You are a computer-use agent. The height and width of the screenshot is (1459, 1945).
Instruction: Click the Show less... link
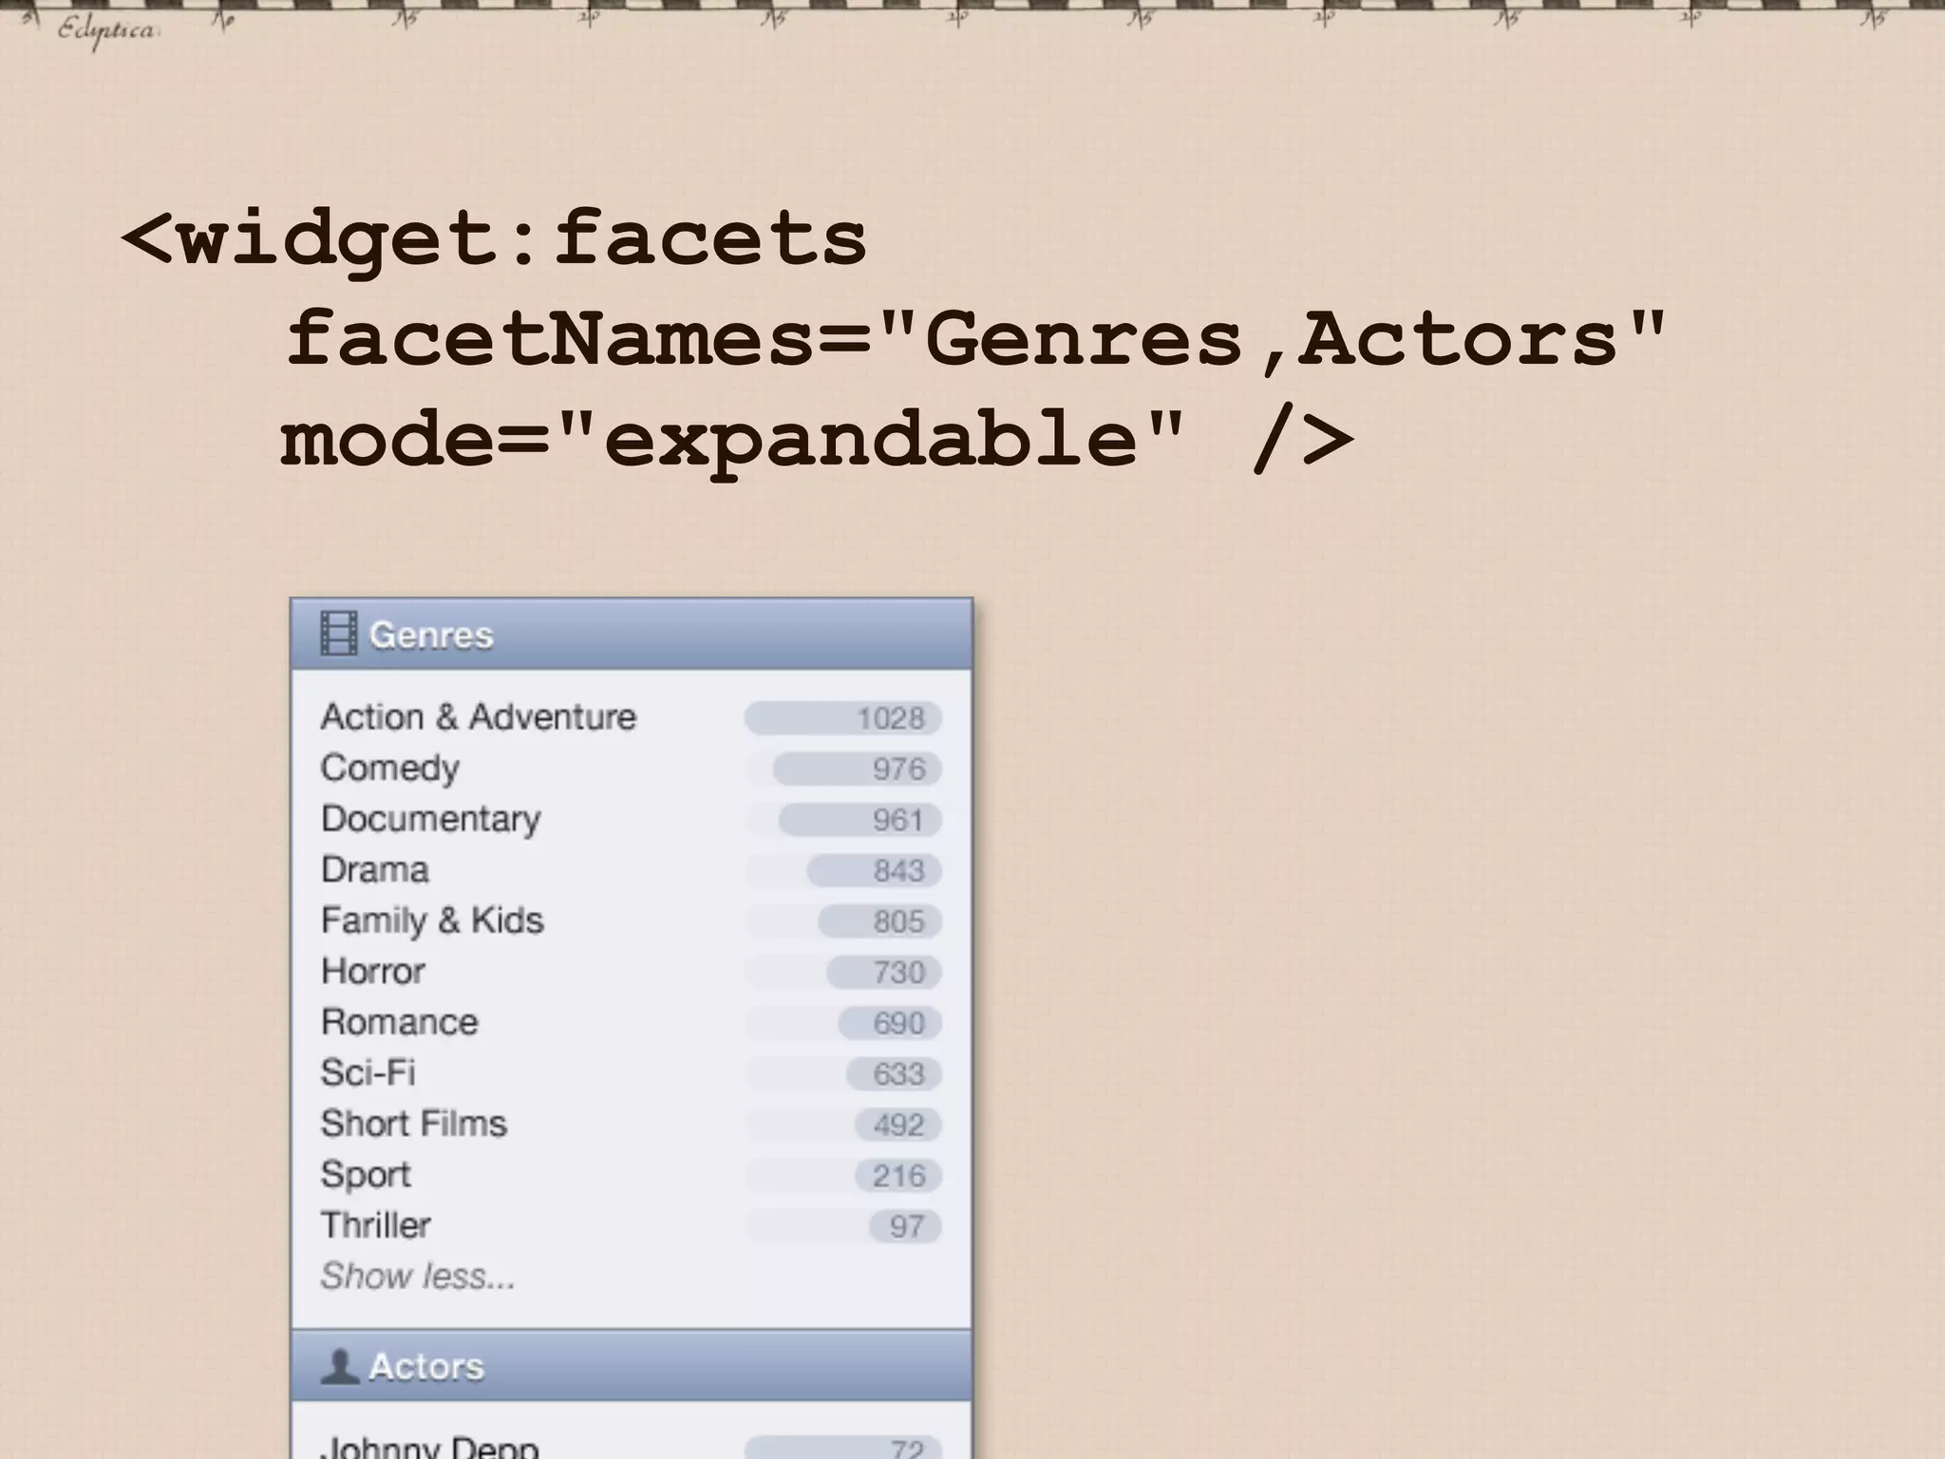tap(418, 1276)
